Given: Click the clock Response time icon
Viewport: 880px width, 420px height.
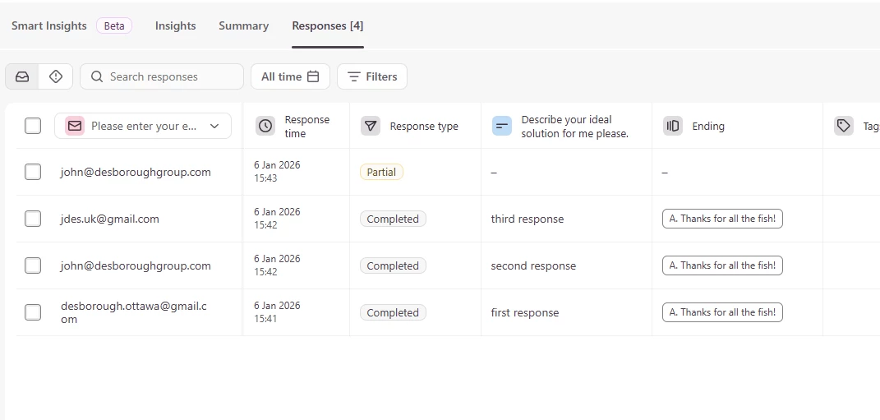Looking at the screenshot, I should pos(265,126).
